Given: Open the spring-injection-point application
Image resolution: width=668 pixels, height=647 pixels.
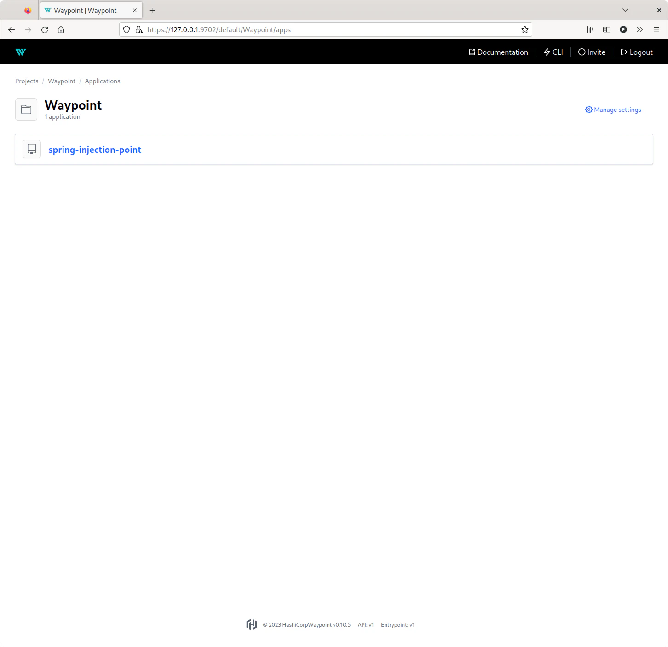Looking at the screenshot, I should [95, 150].
